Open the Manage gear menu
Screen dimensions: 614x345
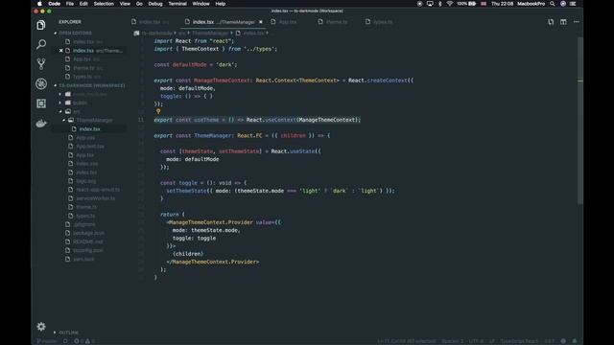pos(40,326)
